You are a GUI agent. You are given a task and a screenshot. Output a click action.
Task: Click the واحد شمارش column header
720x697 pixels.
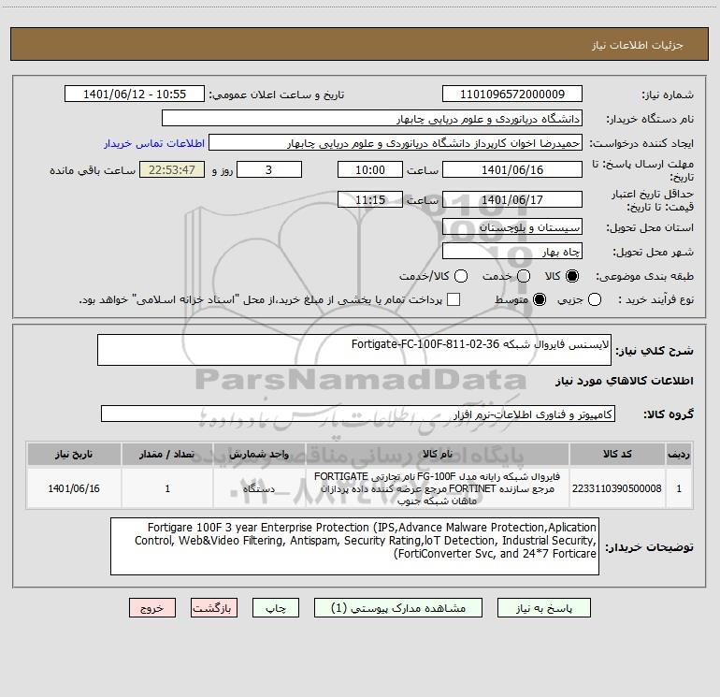coord(259,454)
